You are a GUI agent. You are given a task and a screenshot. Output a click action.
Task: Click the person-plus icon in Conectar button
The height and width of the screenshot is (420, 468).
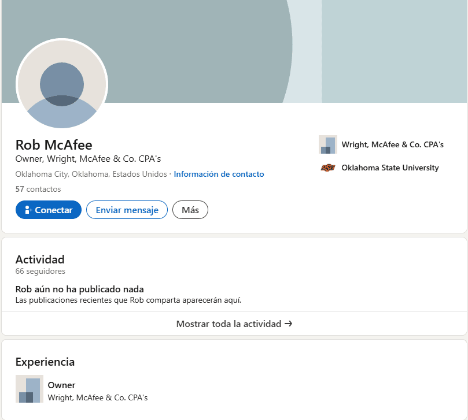point(29,210)
